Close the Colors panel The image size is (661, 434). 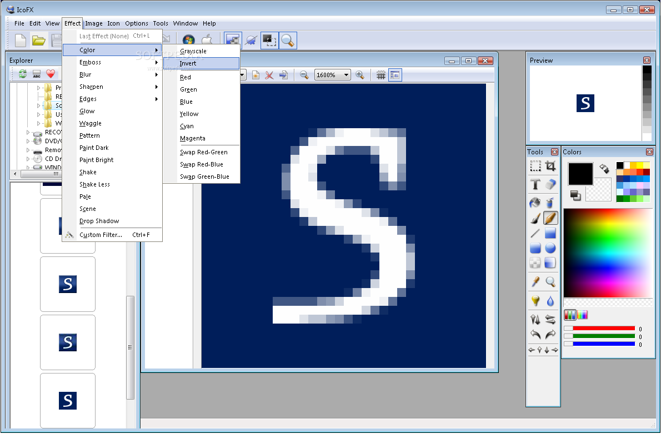tap(649, 152)
